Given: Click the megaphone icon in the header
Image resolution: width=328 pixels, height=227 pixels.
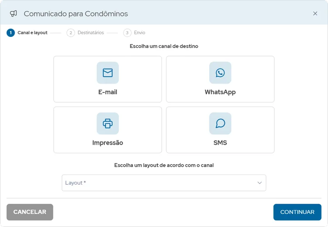Looking at the screenshot, I should 14,14.
